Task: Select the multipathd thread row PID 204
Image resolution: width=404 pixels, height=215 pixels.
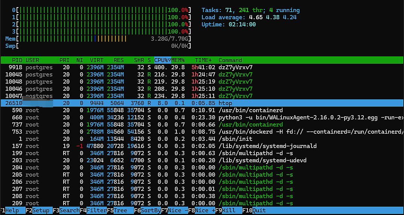Action: [202, 168]
